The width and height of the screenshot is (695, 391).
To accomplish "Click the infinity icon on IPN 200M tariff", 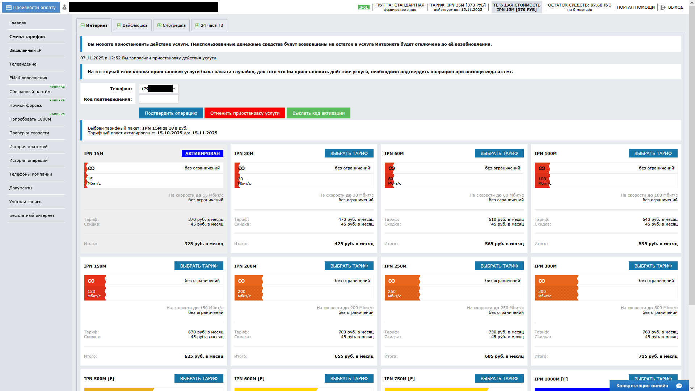I will (241, 281).
